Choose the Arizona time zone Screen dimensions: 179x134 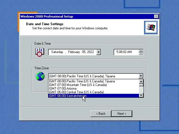(x=94, y=88)
